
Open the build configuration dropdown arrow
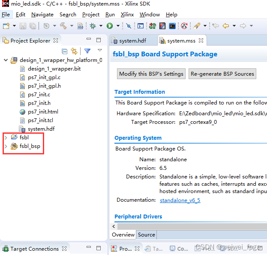pos(54,26)
